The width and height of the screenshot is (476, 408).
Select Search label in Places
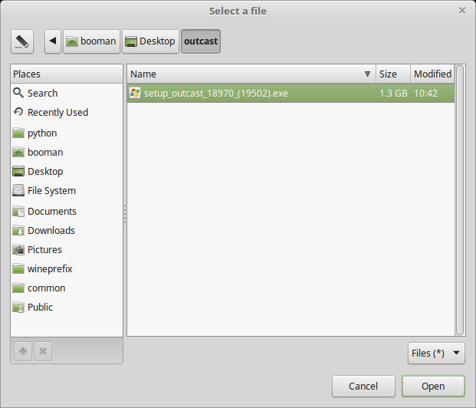42,93
